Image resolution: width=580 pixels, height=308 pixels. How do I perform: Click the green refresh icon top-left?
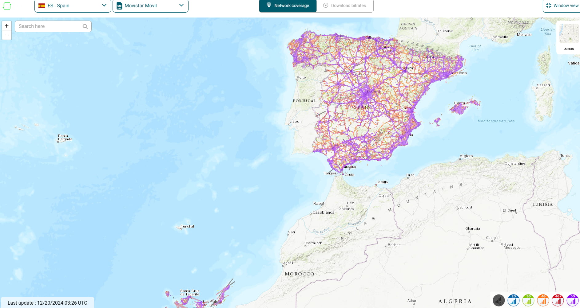tap(6, 6)
